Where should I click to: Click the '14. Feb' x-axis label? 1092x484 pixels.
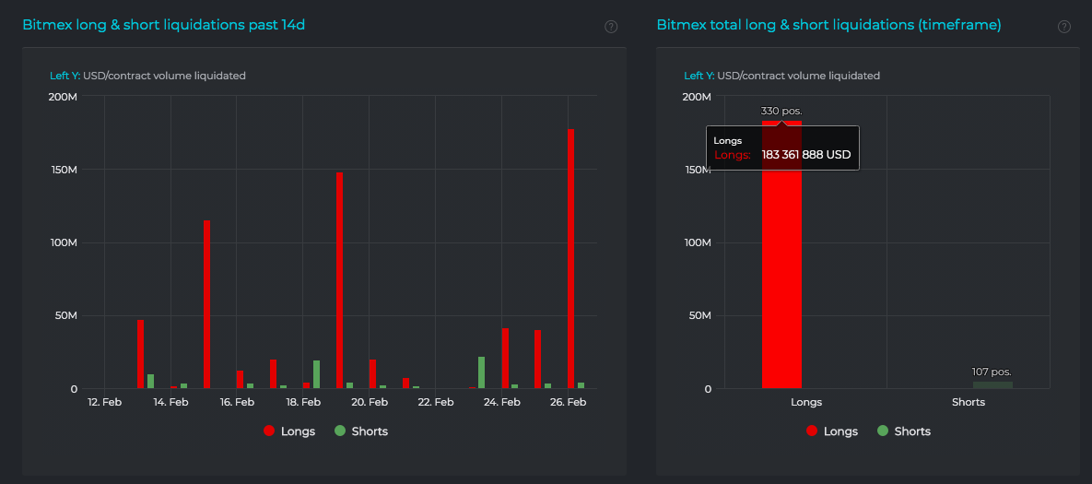[170, 403]
